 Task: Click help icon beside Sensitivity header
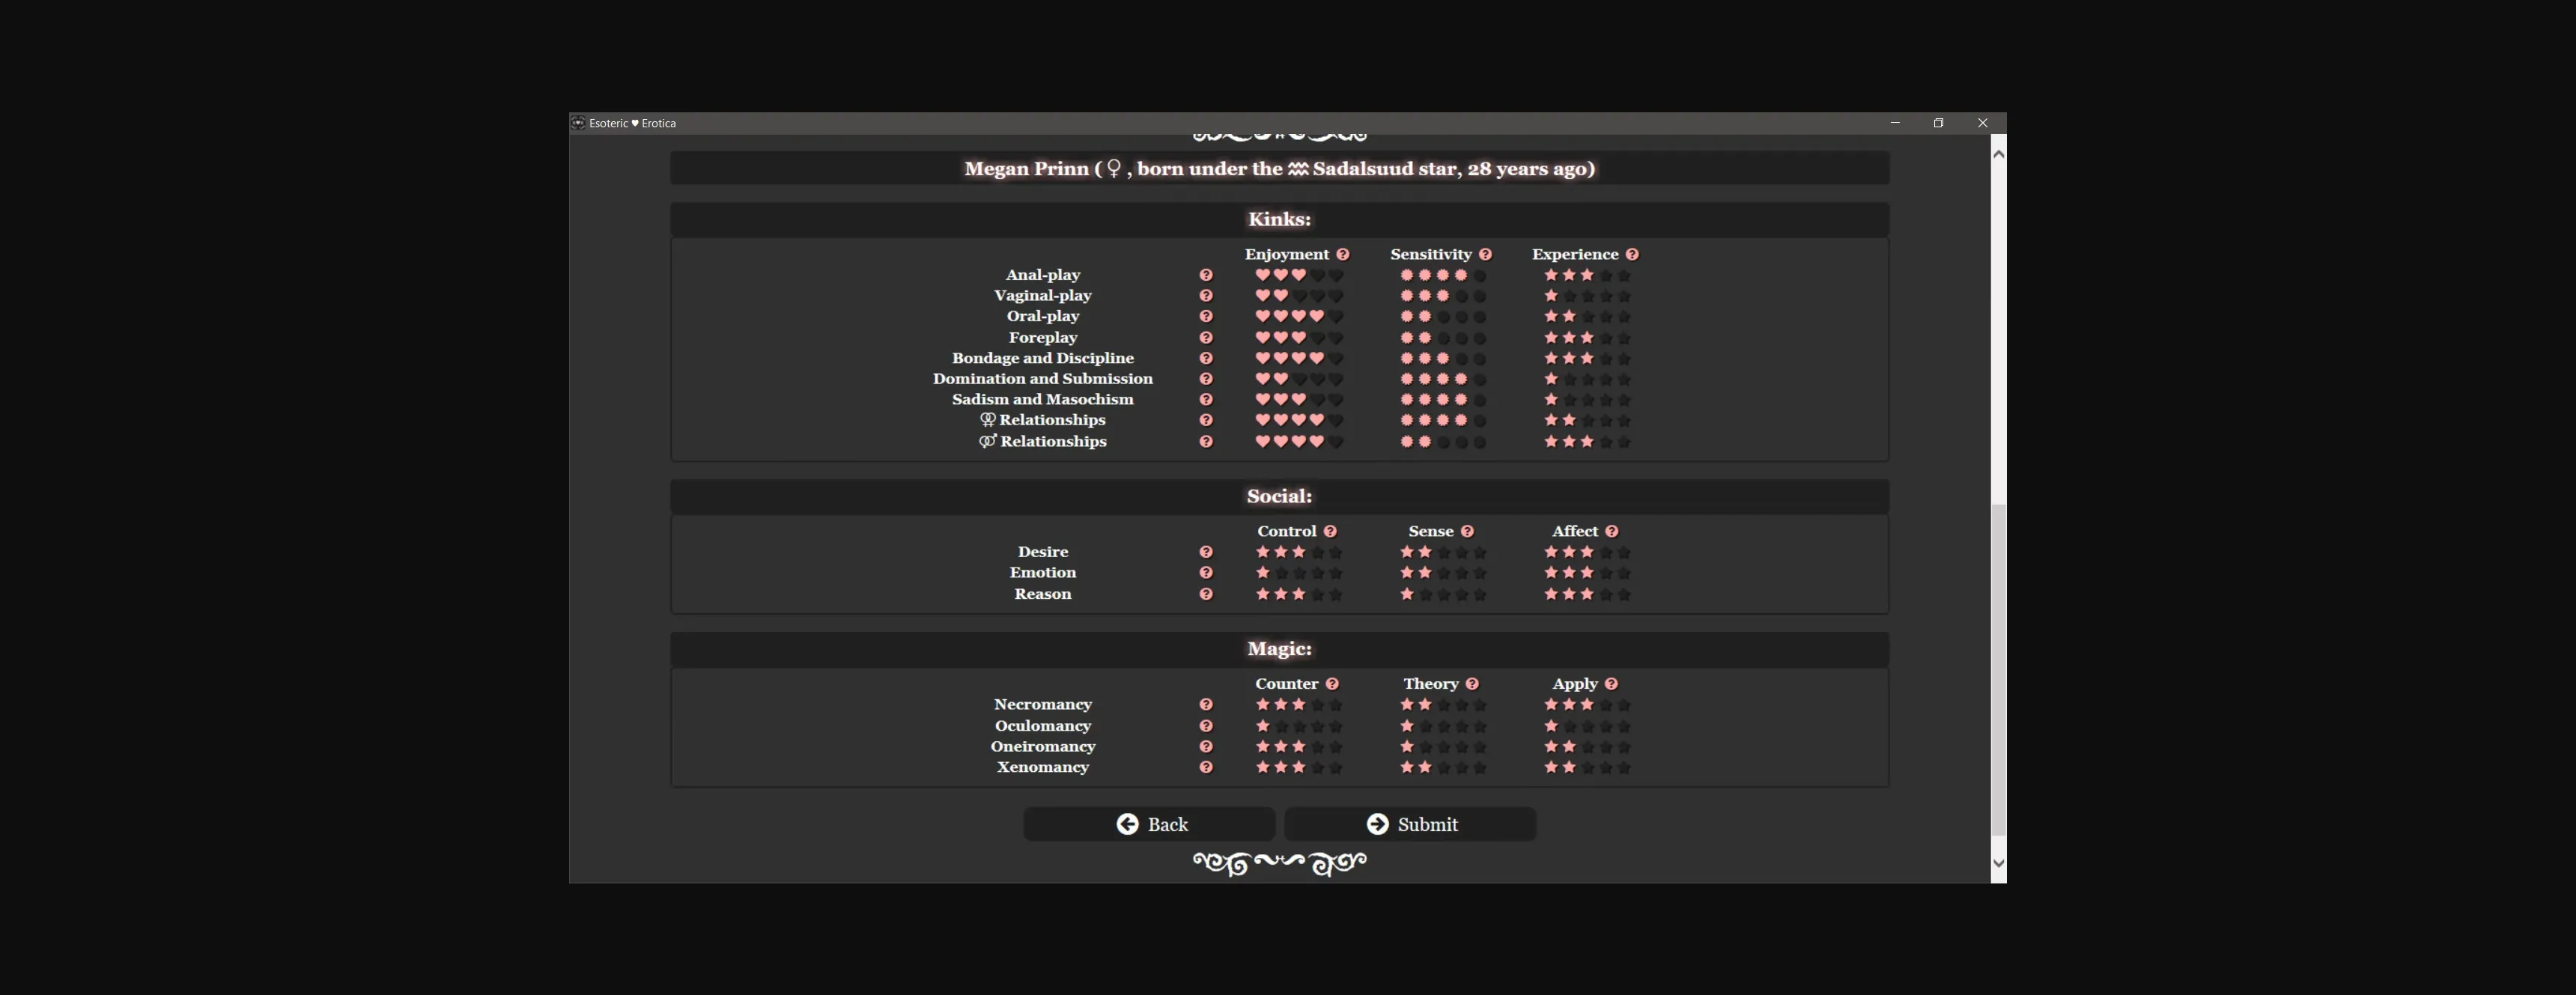coord(1485,254)
